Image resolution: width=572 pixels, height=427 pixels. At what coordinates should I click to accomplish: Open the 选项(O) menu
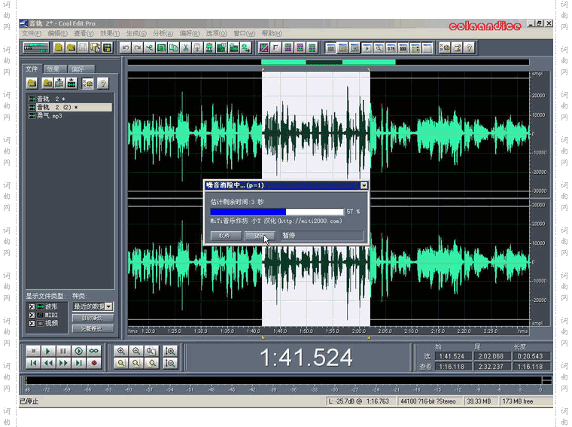216,34
